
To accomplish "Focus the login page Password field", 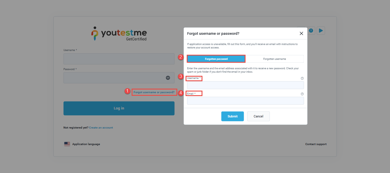I will point(119,78).
